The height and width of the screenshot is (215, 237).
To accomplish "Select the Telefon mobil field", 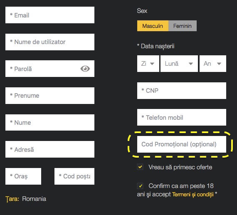I will [182, 117].
